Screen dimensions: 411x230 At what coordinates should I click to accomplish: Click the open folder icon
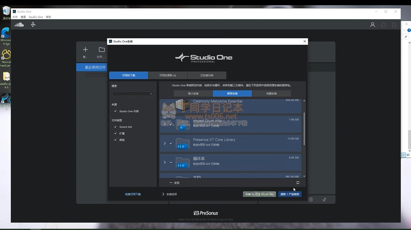click(102, 50)
